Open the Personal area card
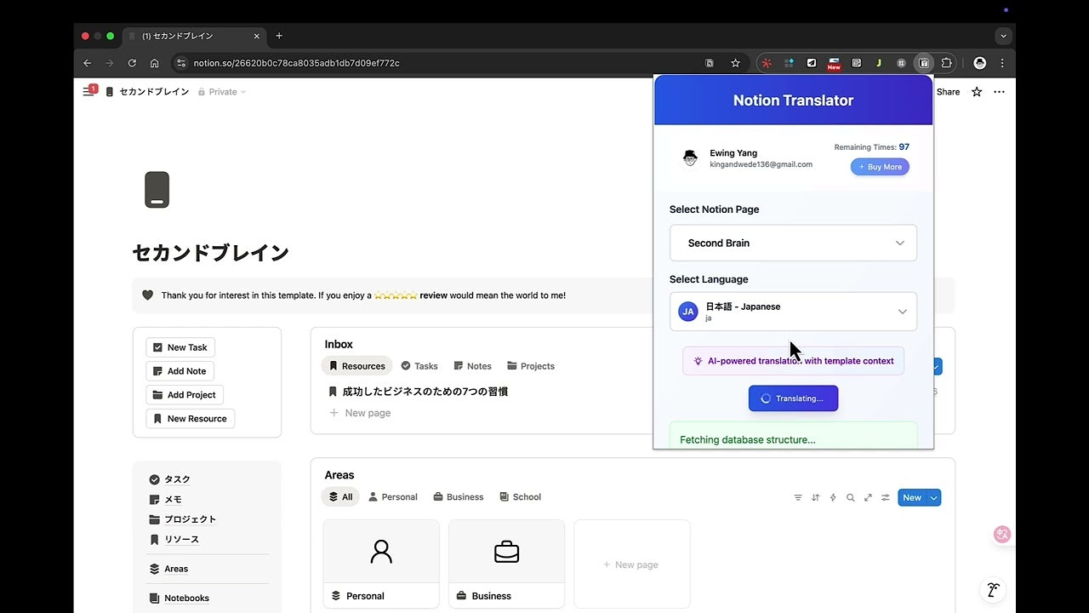 (x=381, y=564)
